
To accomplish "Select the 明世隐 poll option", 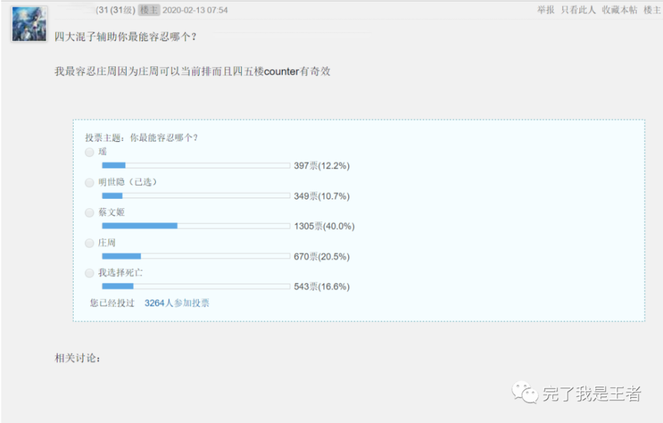I will click(x=90, y=183).
